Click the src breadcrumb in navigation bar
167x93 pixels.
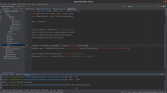[x=16, y=6]
